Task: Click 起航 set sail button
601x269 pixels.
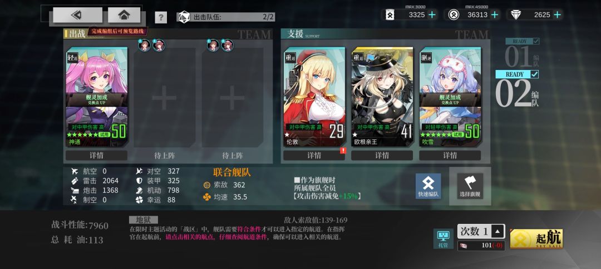Action: (536, 239)
